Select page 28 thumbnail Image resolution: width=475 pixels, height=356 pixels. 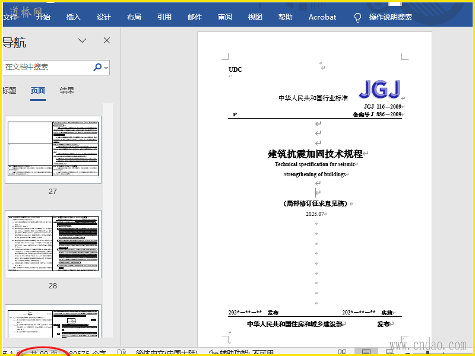point(53,244)
